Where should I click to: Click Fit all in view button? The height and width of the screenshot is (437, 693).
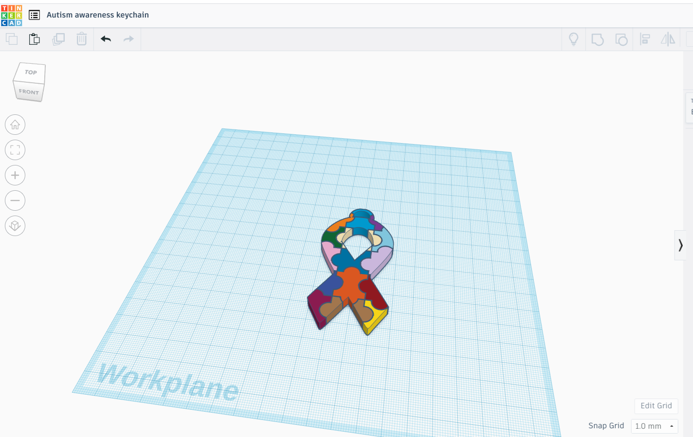15,150
